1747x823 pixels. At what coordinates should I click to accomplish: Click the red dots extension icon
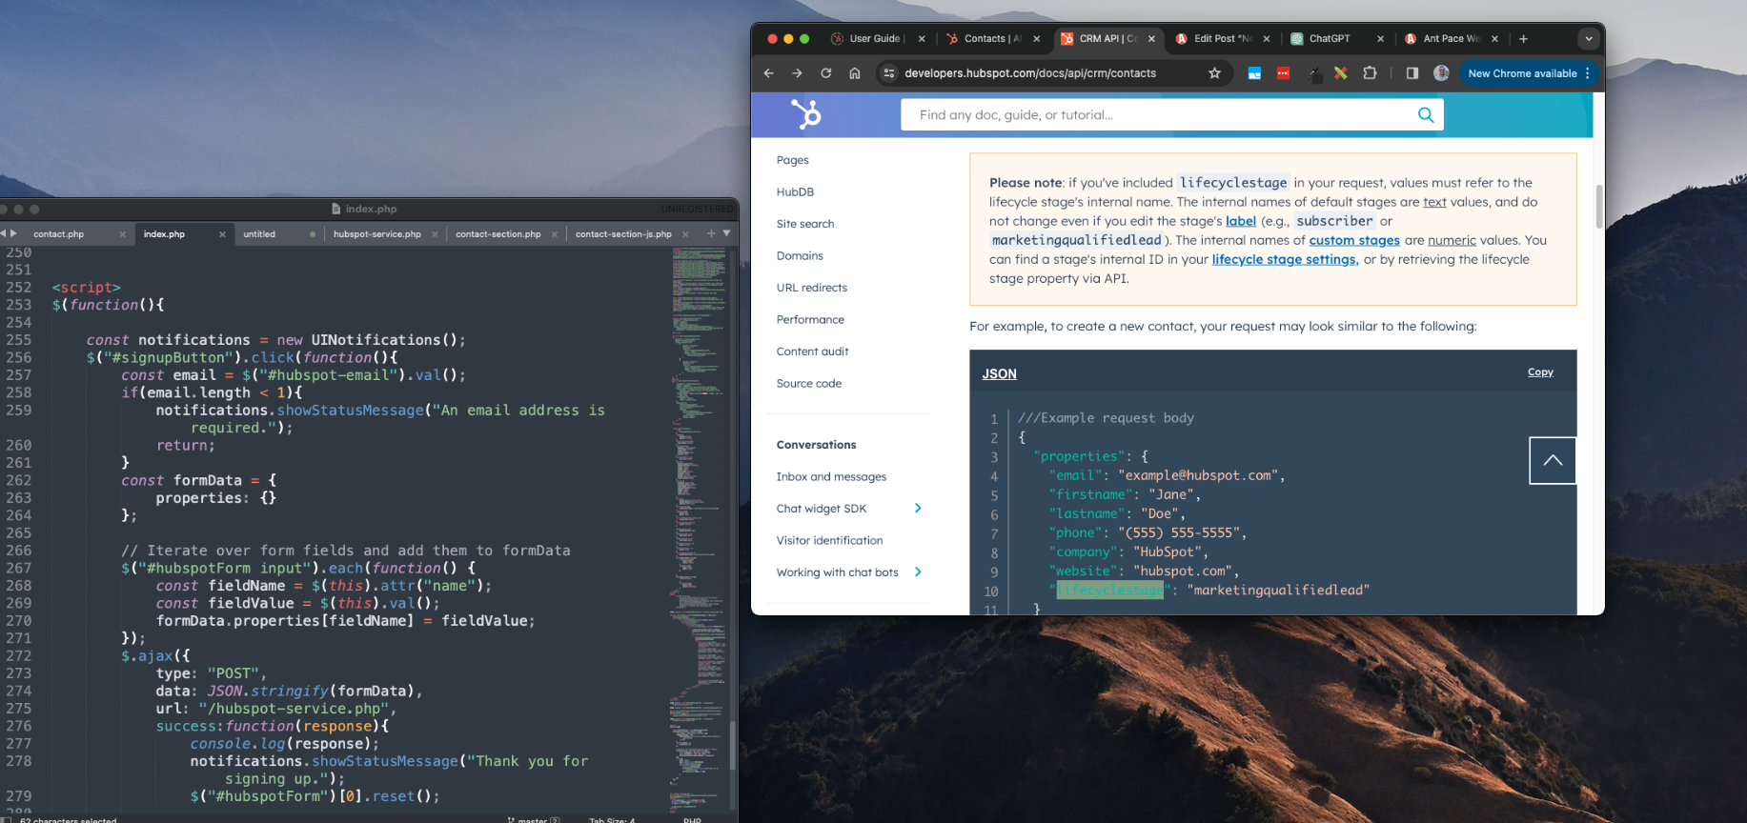click(1284, 73)
